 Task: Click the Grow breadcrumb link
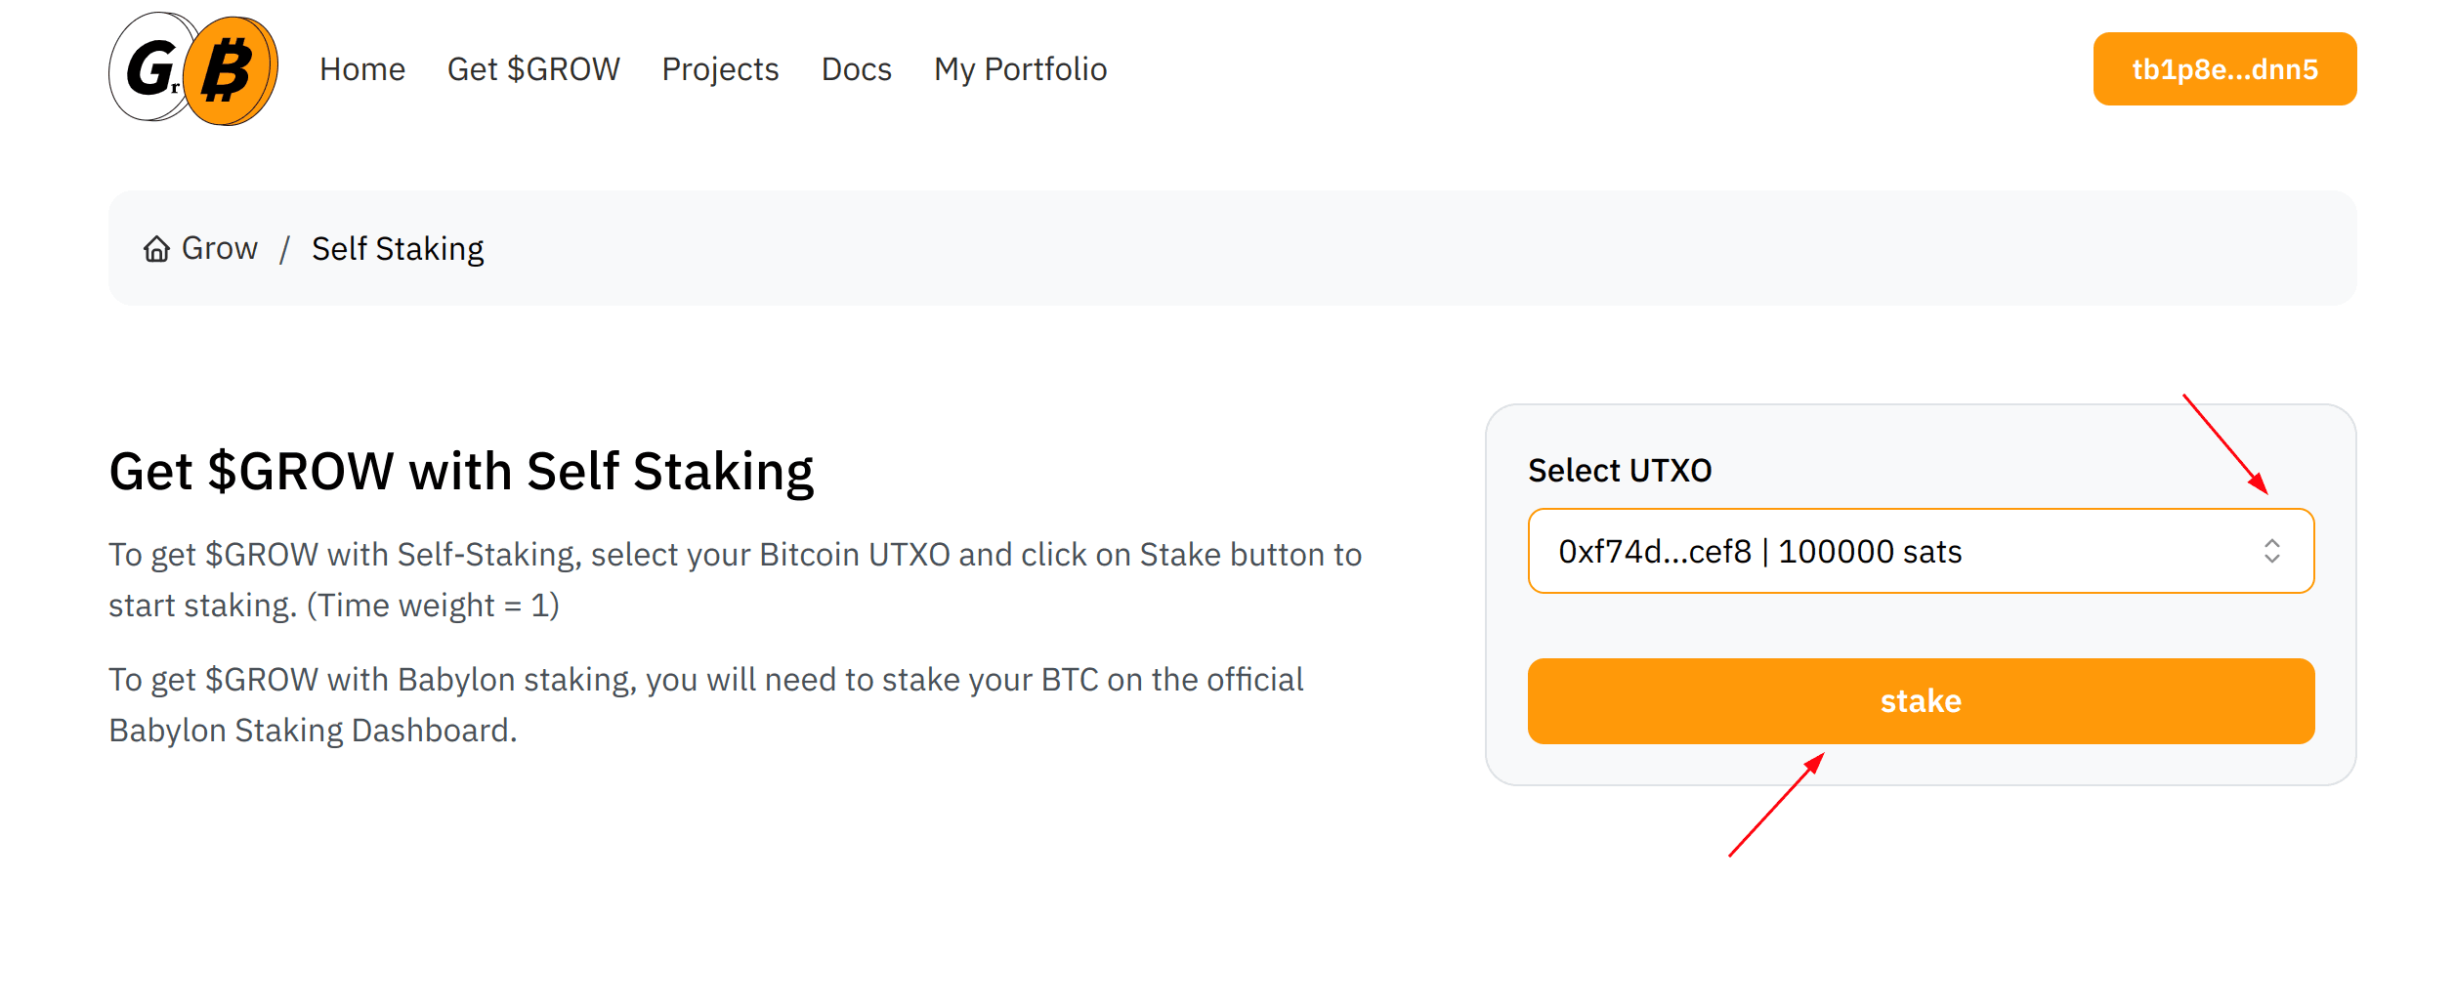tap(220, 248)
